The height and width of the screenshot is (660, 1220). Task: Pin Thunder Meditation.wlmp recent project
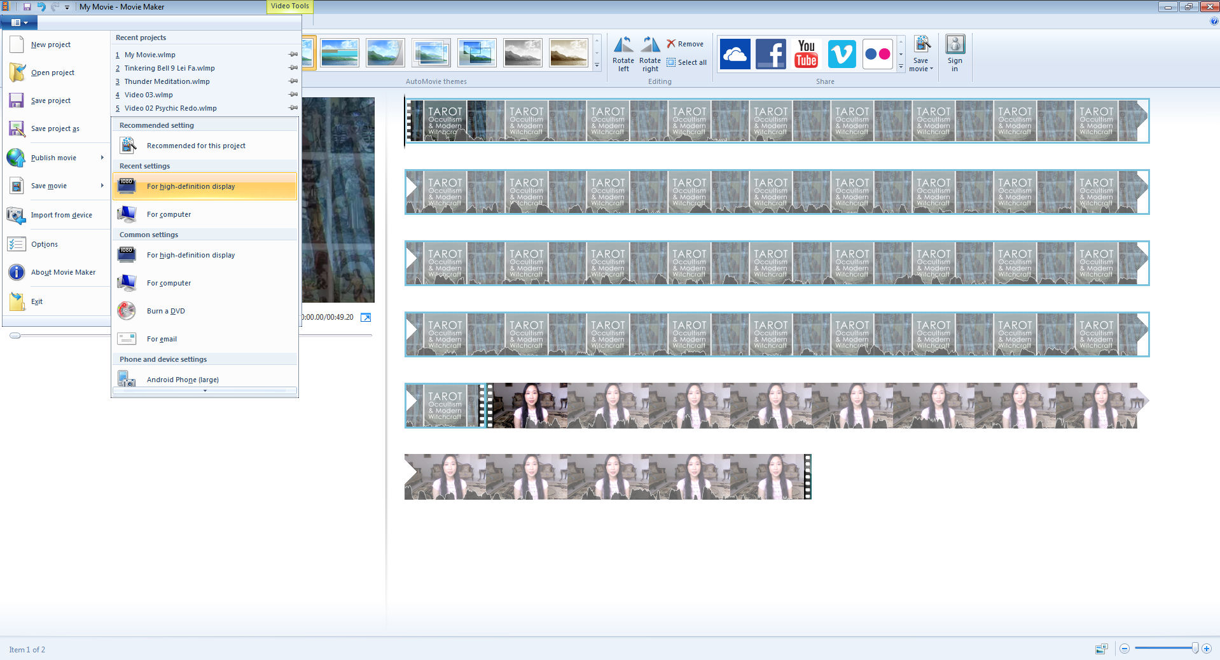tap(293, 81)
